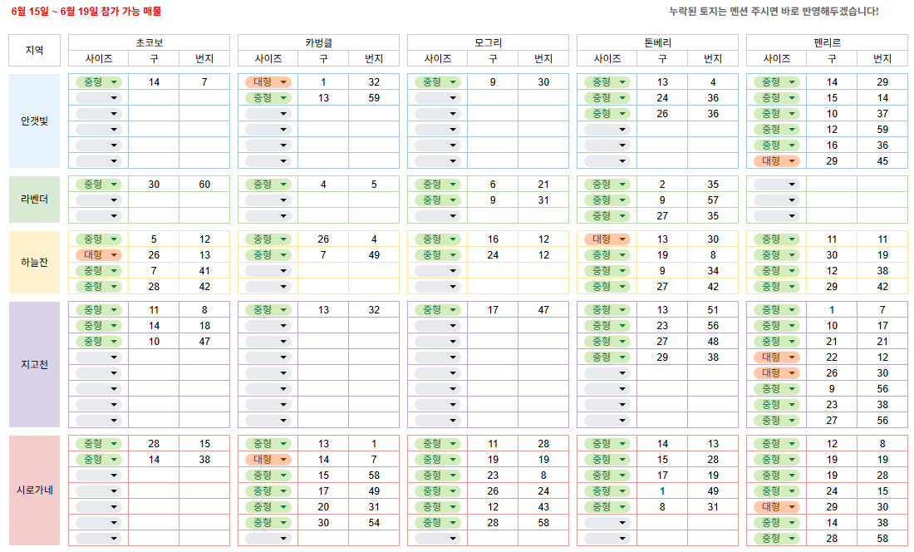The height and width of the screenshot is (552, 914).
Task: Click 사이즈 subheader under 초코보
Action: coord(99,58)
